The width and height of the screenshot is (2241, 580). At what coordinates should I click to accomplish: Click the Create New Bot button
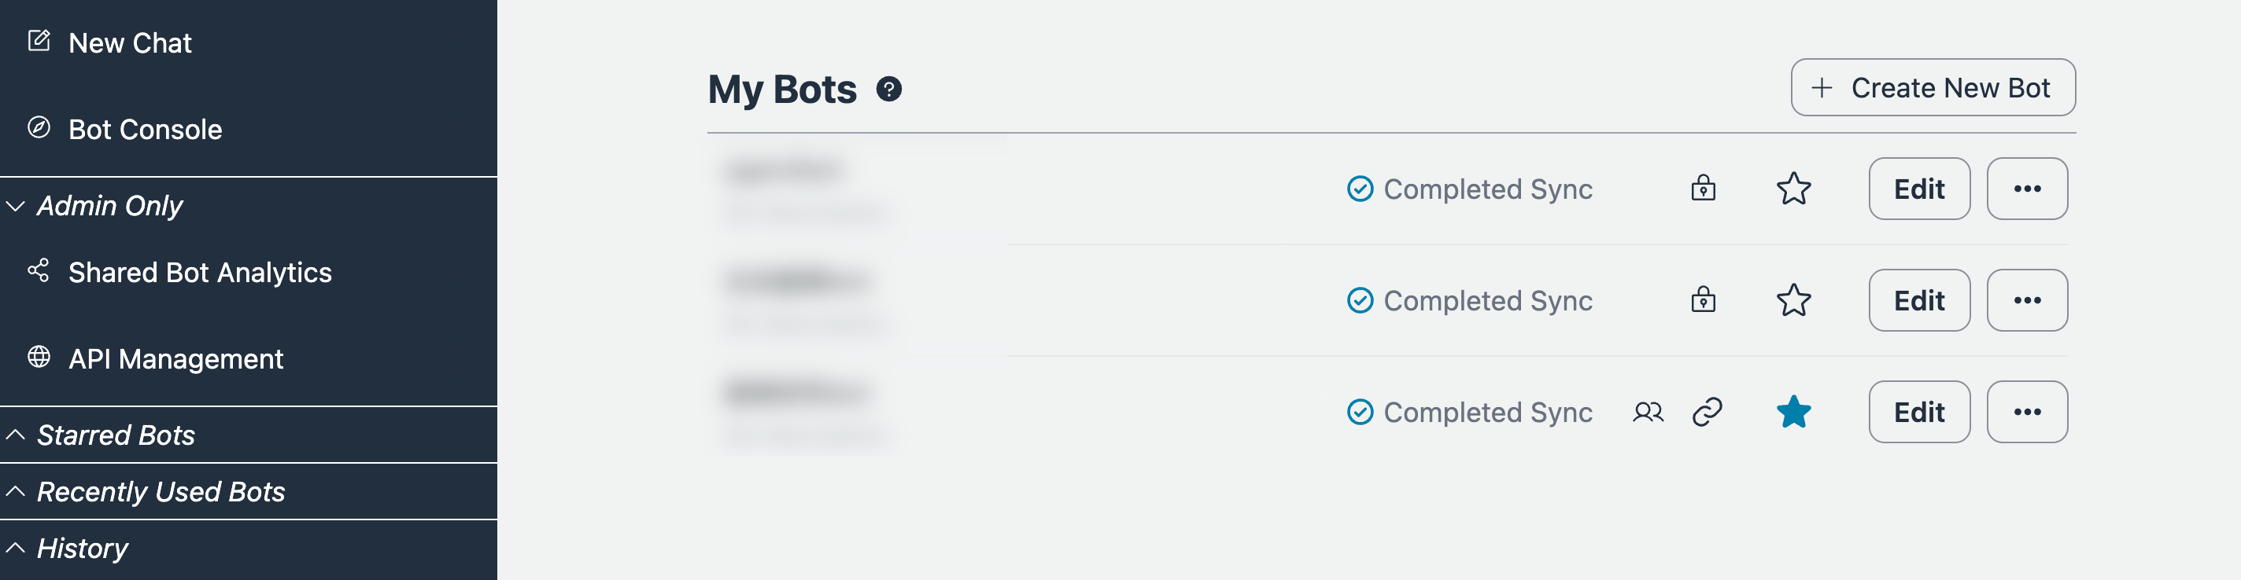click(x=1933, y=88)
